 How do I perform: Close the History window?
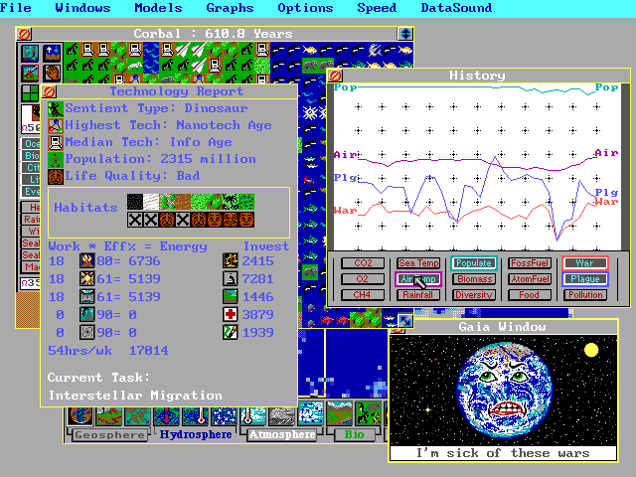[x=335, y=76]
